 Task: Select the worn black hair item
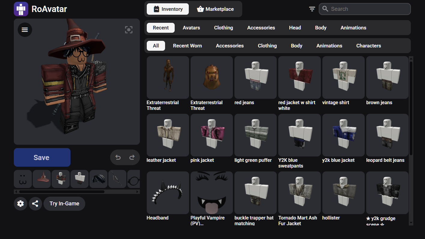click(98, 179)
